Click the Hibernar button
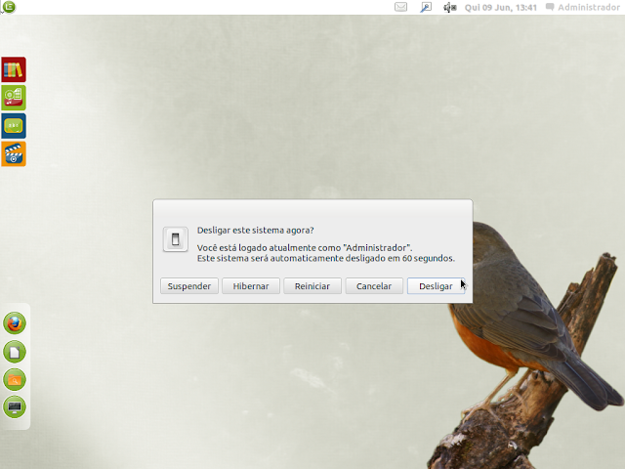This screenshot has width=625, height=469. coord(251,286)
